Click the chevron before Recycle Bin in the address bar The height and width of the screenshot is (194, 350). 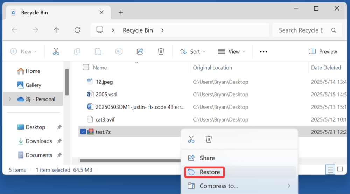[x=113, y=30]
